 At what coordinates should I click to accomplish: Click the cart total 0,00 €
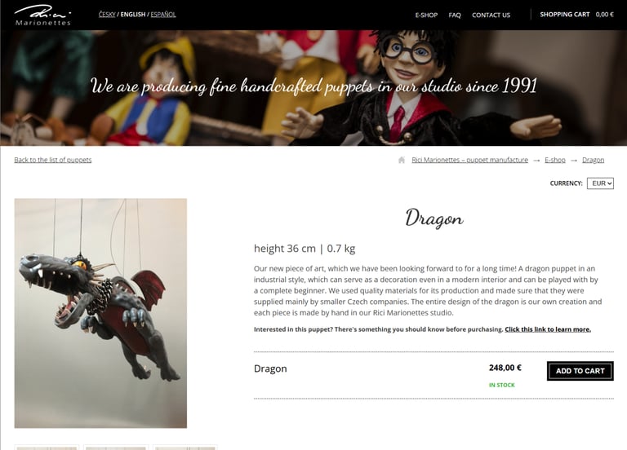(x=605, y=15)
